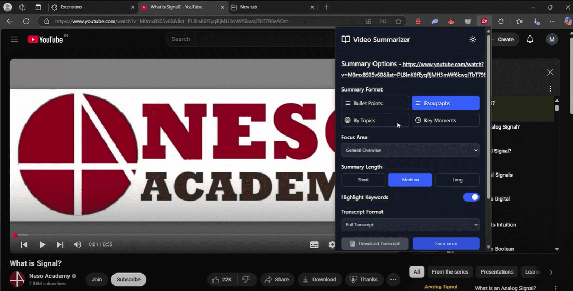Open browser downloads icon

pos(536,21)
